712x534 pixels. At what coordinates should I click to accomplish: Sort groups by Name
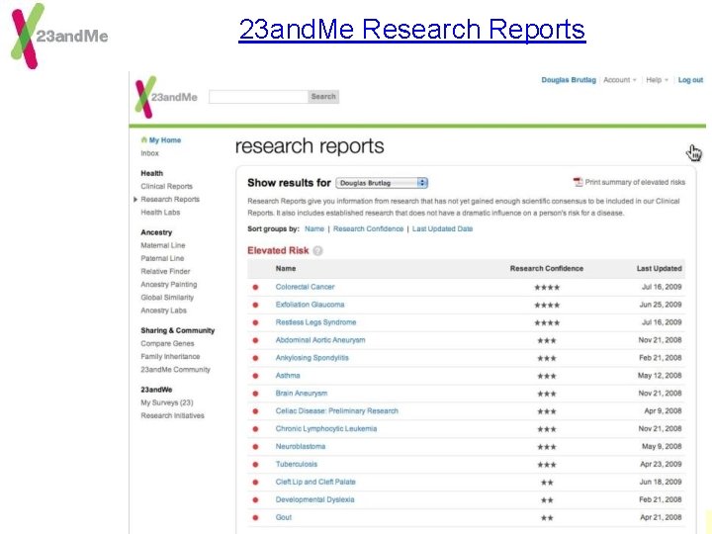pyautogui.click(x=314, y=228)
